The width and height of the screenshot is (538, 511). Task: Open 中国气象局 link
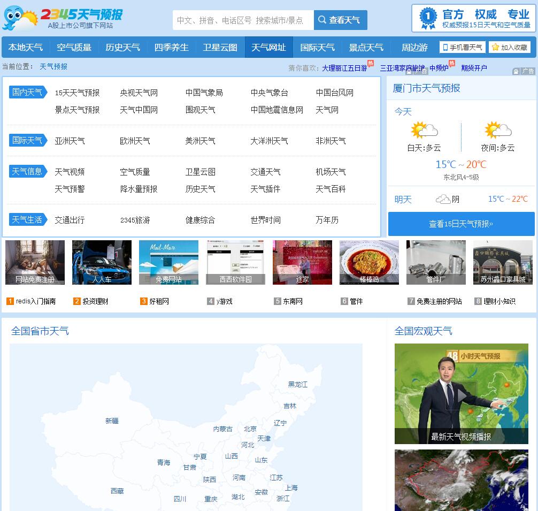pos(204,93)
